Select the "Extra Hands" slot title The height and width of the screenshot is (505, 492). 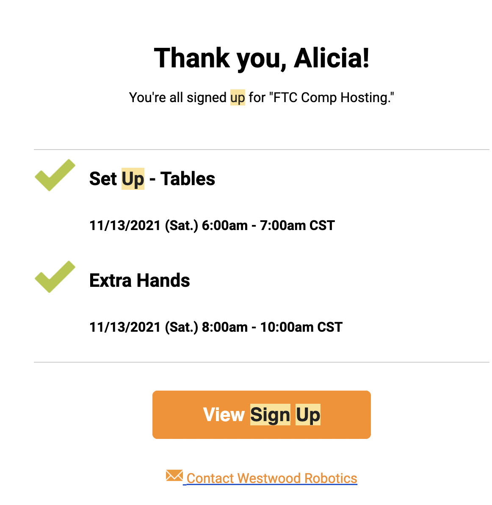(140, 280)
